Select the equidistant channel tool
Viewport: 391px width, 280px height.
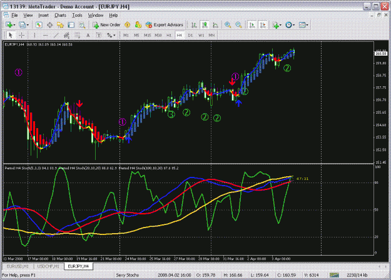[x=66, y=36]
